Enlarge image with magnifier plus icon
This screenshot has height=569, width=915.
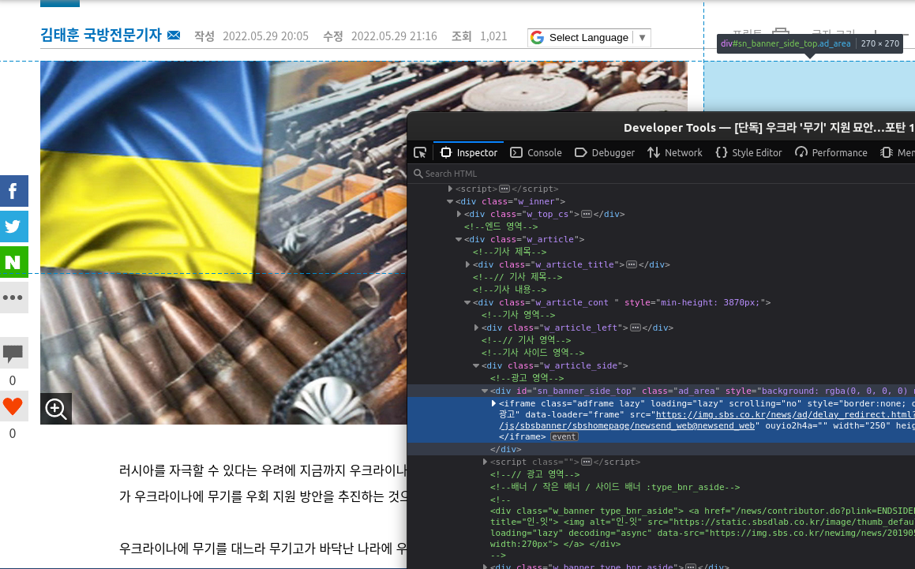[56, 409]
